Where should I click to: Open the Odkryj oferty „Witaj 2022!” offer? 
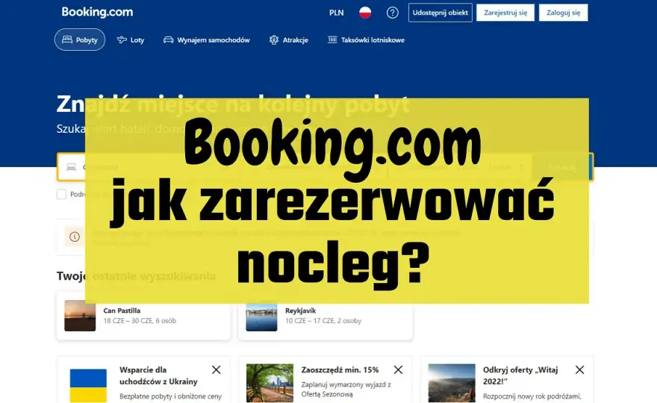coord(507,380)
